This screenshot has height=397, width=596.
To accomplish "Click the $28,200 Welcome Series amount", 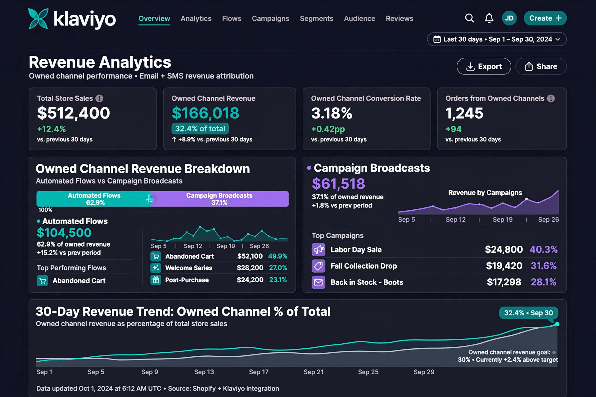I will [x=250, y=268].
